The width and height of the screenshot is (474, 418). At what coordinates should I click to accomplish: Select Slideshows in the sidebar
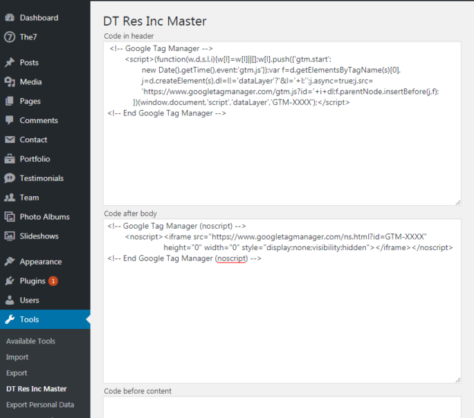click(x=39, y=236)
